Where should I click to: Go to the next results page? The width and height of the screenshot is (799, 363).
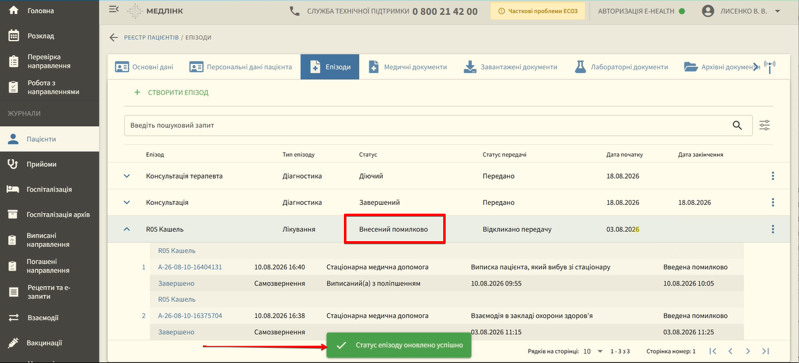coord(748,352)
